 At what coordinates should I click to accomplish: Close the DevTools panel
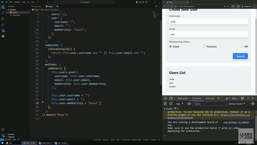(x=253, y=98)
